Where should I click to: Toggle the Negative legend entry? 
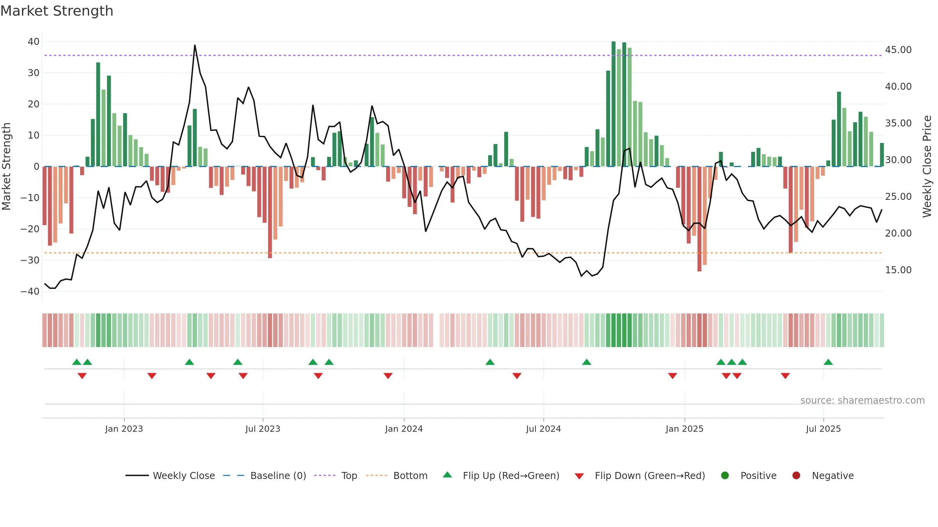point(823,475)
